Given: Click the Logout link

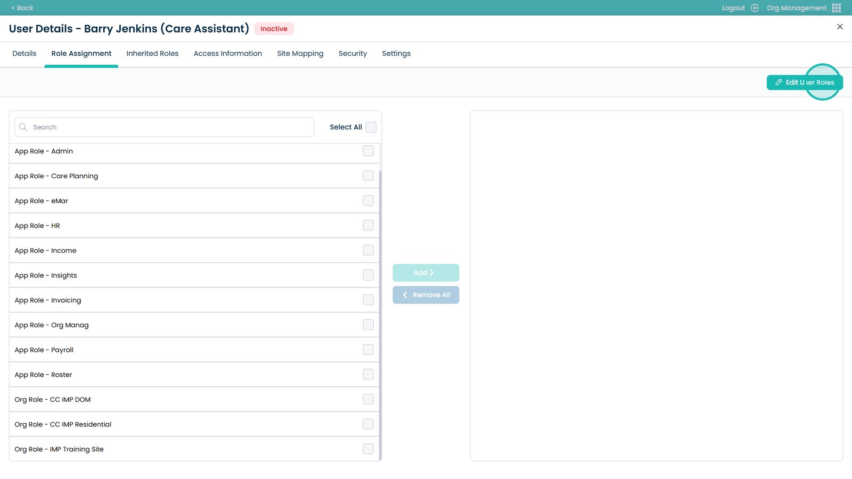Looking at the screenshot, I should (733, 8).
